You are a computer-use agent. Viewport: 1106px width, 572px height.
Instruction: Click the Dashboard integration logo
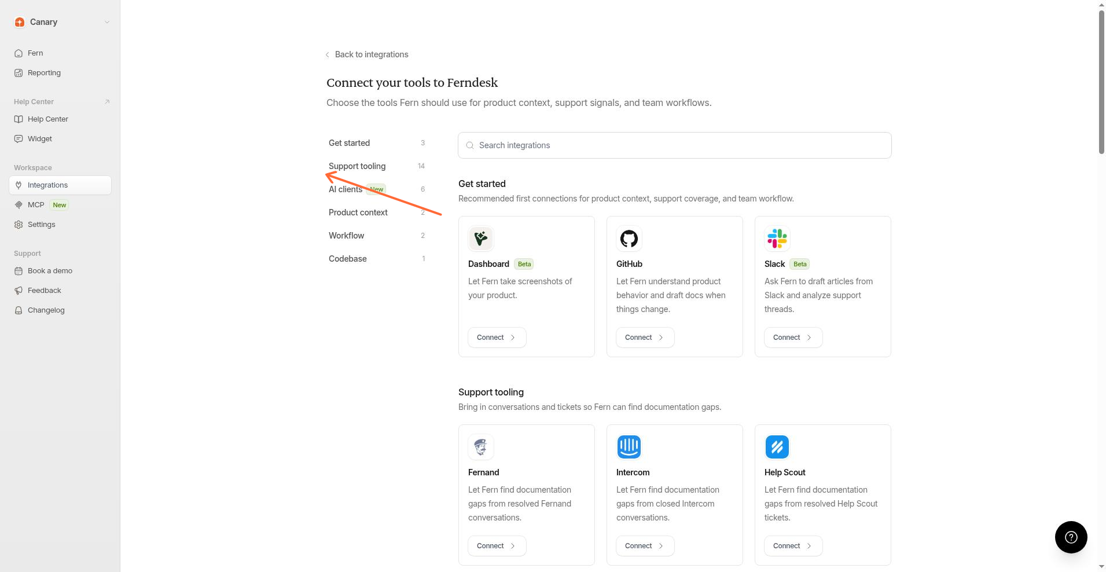point(481,239)
